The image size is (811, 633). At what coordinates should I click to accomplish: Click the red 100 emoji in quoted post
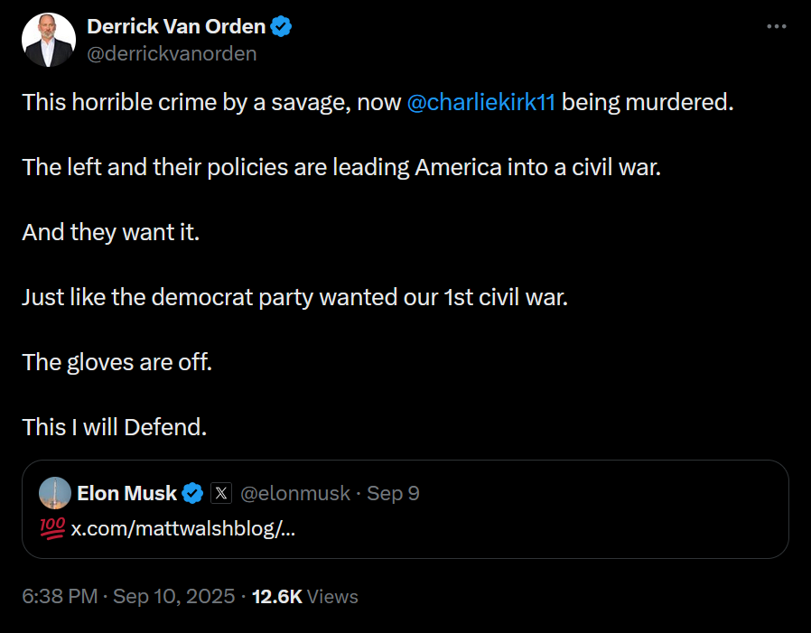[x=52, y=528]
